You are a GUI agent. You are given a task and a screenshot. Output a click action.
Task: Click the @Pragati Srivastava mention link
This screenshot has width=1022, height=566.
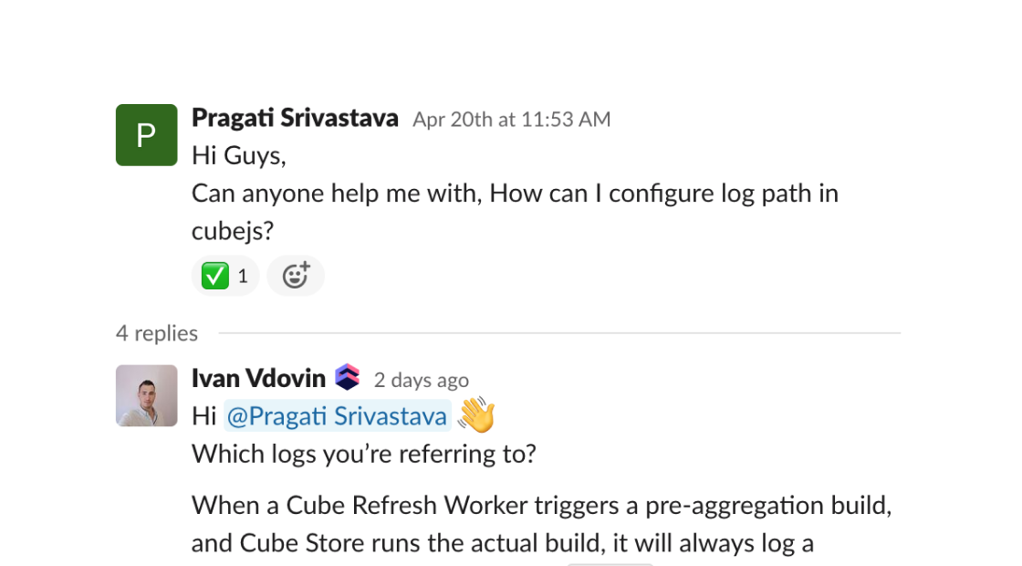pos(338,415)
